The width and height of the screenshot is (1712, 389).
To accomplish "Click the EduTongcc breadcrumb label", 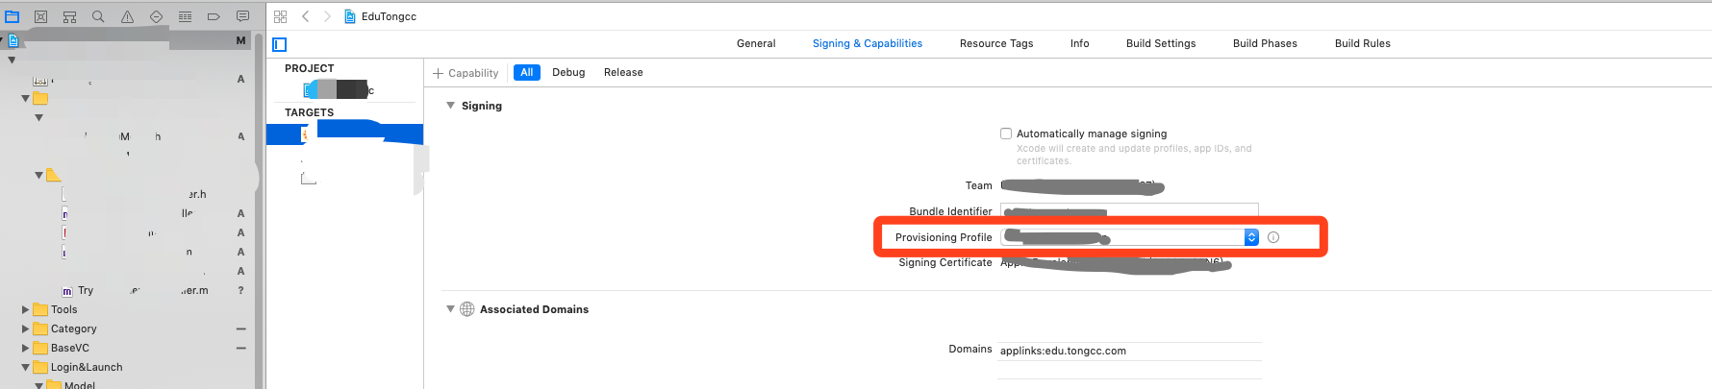I will [x=389, y=16].
